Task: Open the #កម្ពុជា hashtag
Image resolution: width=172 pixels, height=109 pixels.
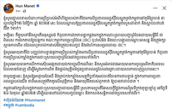Action: 8,105
